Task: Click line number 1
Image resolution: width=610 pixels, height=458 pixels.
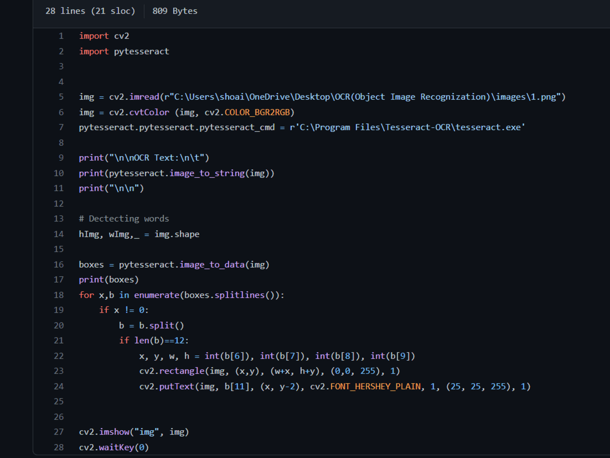Action: click(61, 36)
